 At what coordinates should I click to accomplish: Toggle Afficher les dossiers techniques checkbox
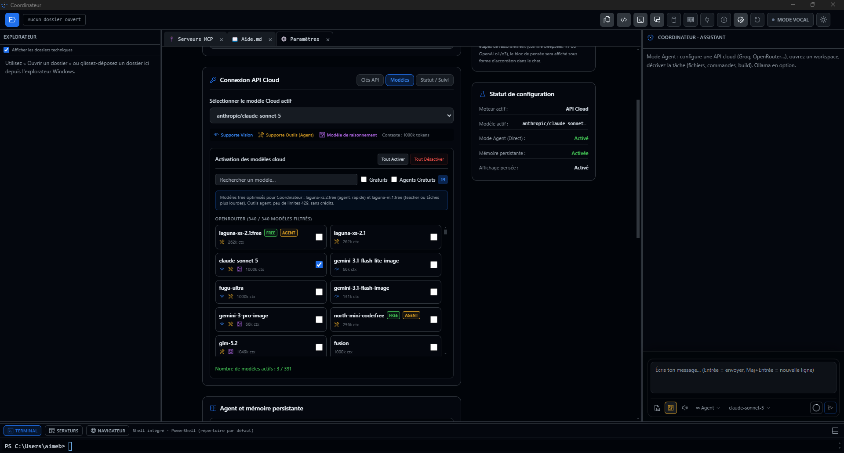(x=7, y=50)
